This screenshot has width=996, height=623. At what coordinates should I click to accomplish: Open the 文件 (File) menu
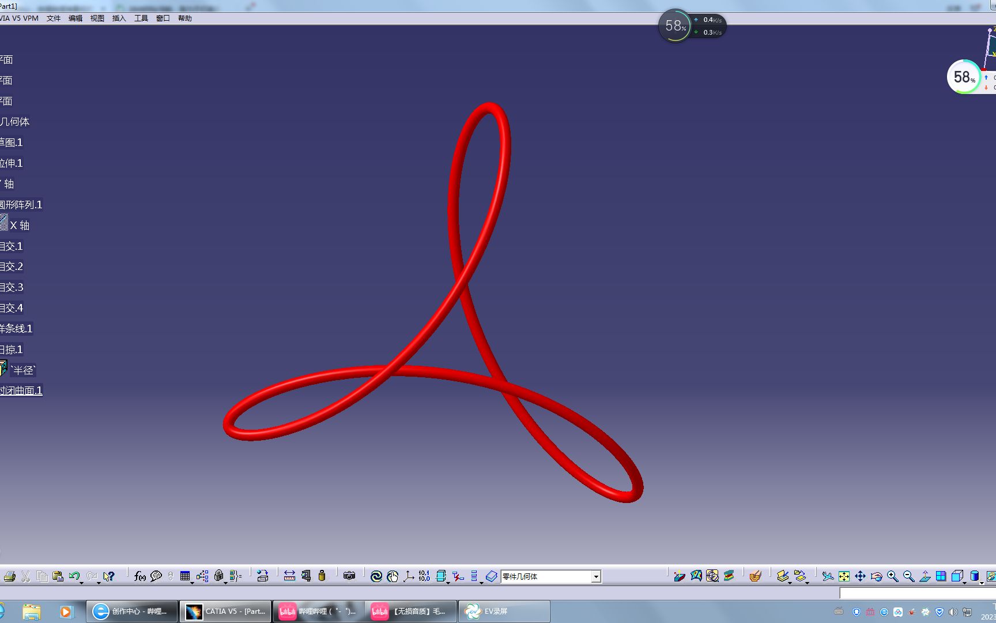(54, 18)
